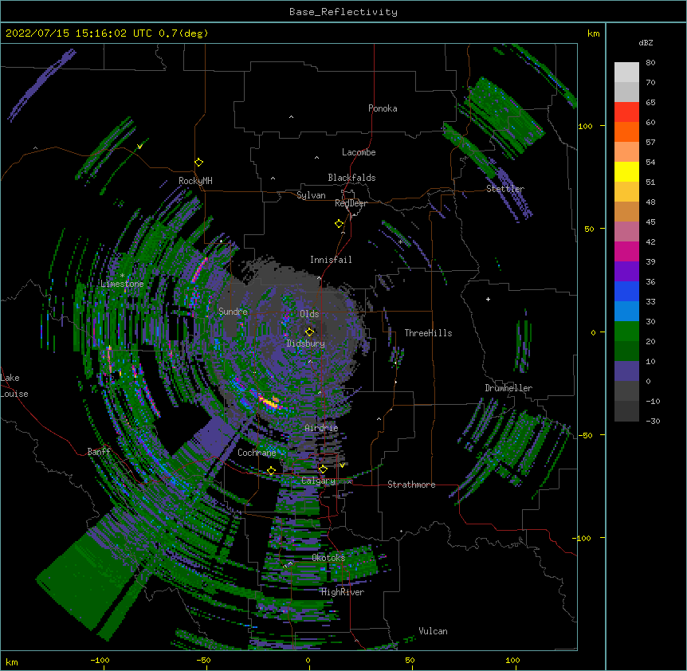Click the km unit label at the bottom left
The width and height of the screenshot is (687, 671).
click(x=12, y=662)
